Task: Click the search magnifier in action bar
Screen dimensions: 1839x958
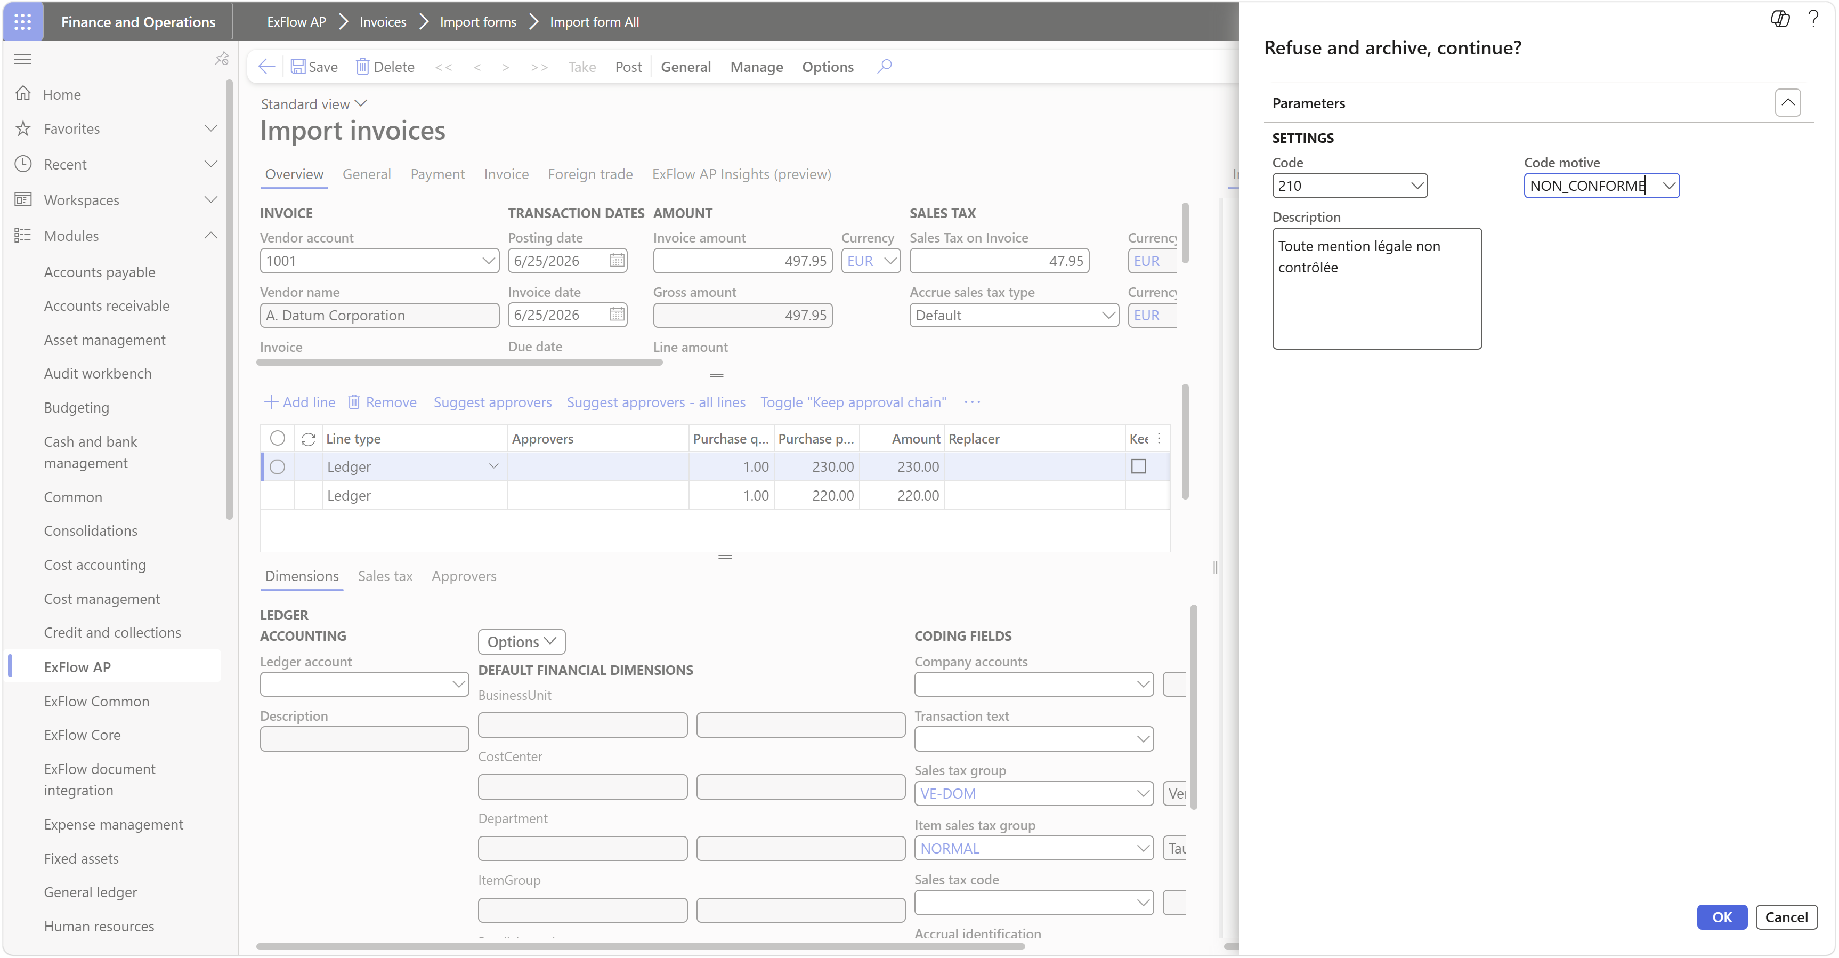Action: pos(884,67)
